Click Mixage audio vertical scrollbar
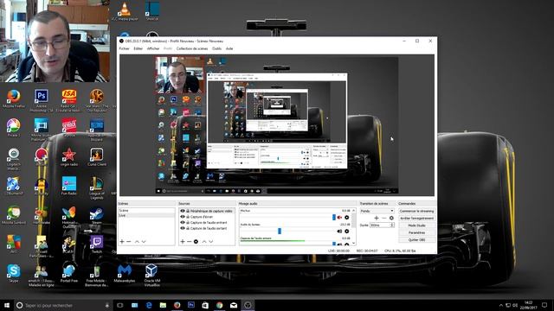 pyautogui.click(x=354, y=226)
